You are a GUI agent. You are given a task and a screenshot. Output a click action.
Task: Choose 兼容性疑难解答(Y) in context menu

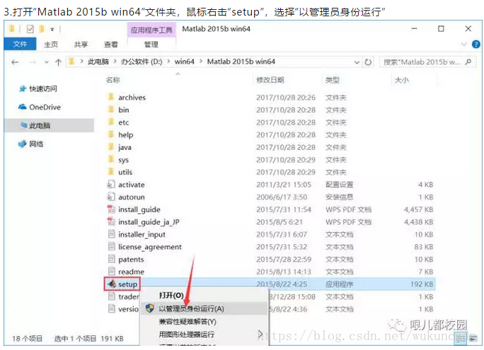(x=188, y=322)
